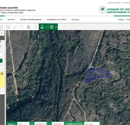
Task: Open the upload file tool
Action: point(28,27)
